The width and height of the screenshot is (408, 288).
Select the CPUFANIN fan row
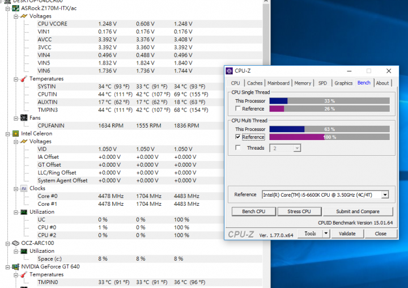[x=130, y=125]
